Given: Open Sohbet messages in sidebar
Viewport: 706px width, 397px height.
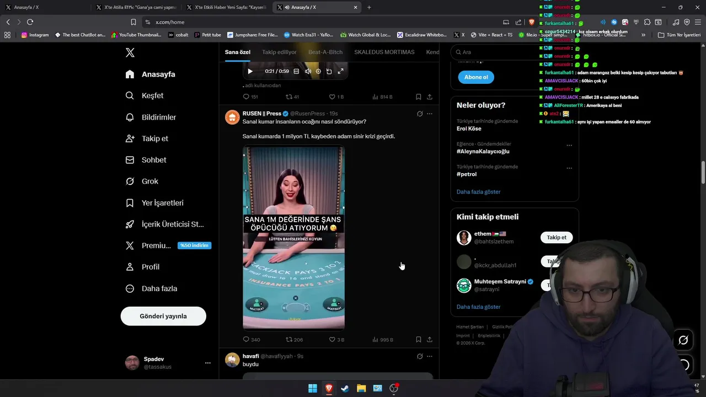Looking at the screenshot, I should click(146, 160).
